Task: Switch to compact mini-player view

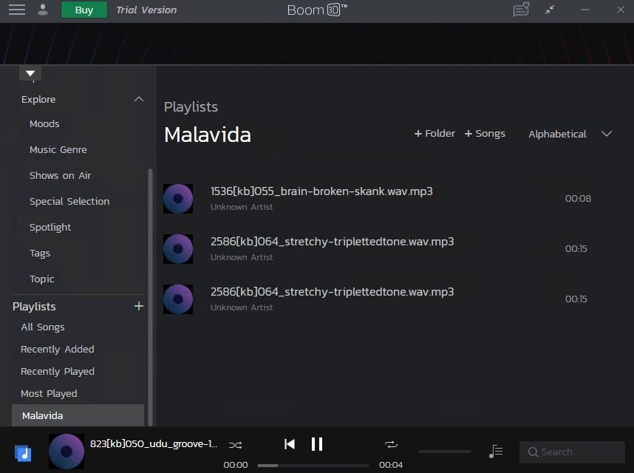Action: [x=550, y=10]
